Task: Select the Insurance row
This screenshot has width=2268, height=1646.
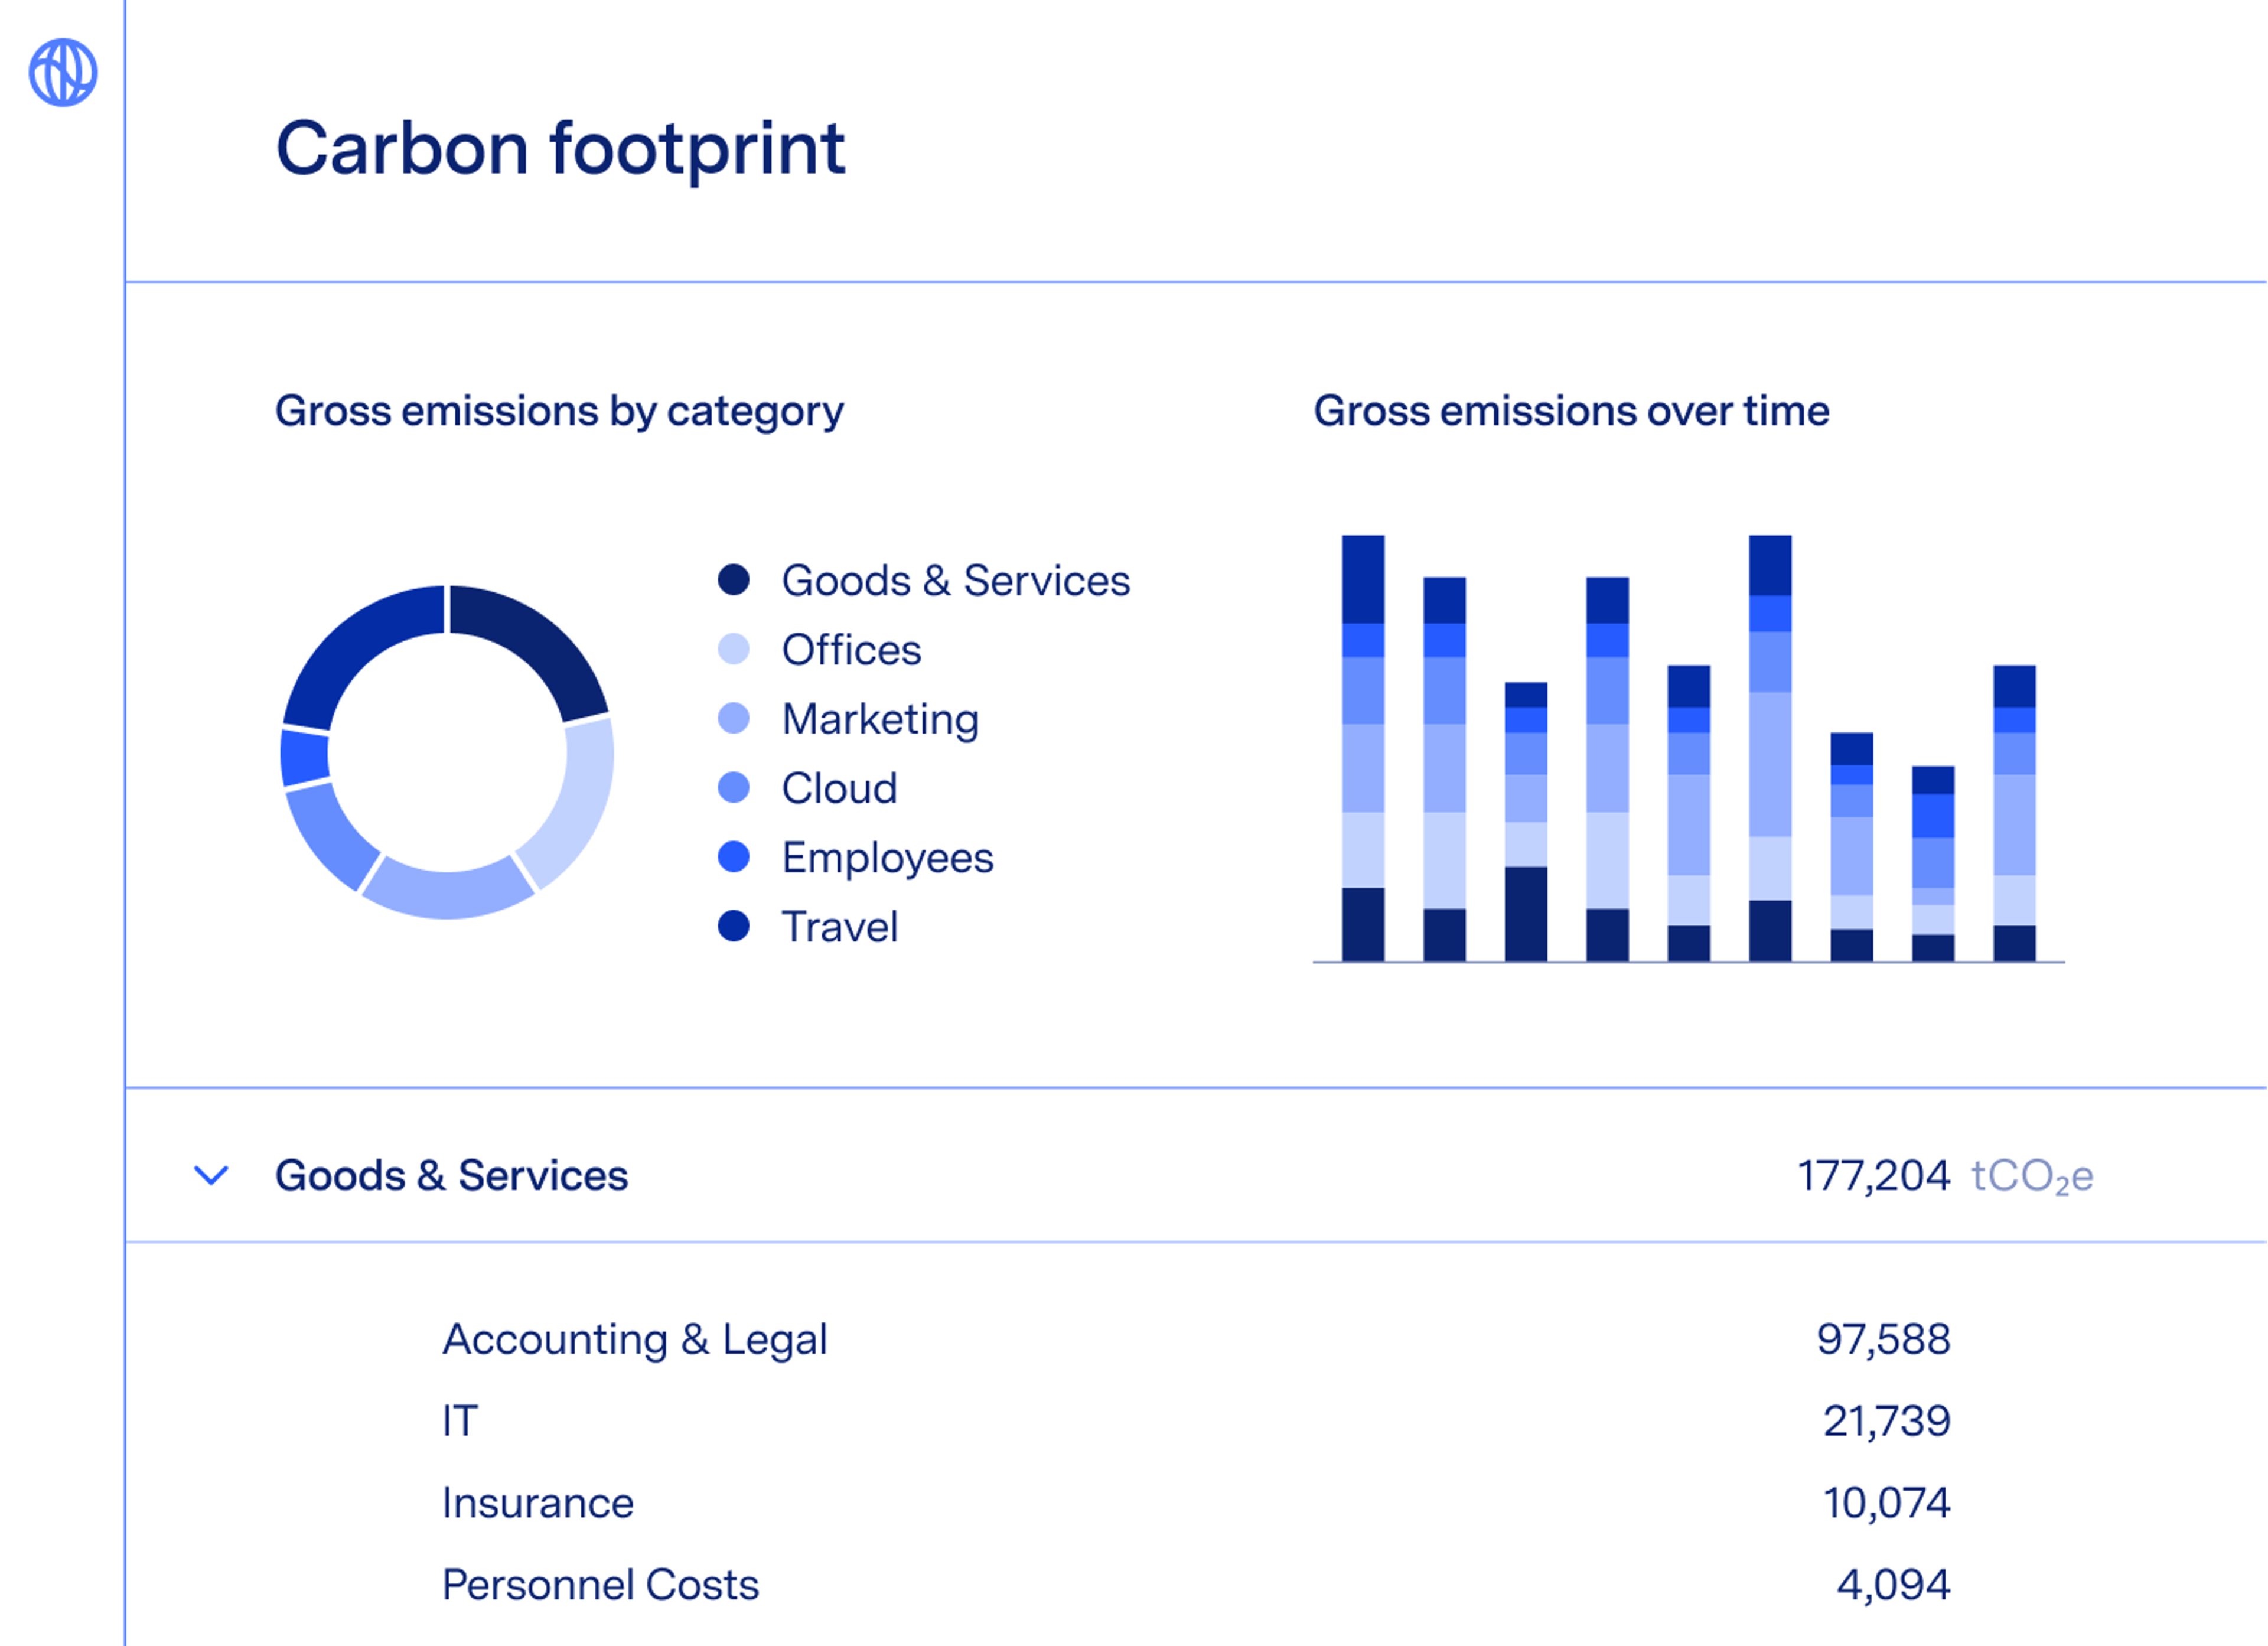Action: point(538,1503)
